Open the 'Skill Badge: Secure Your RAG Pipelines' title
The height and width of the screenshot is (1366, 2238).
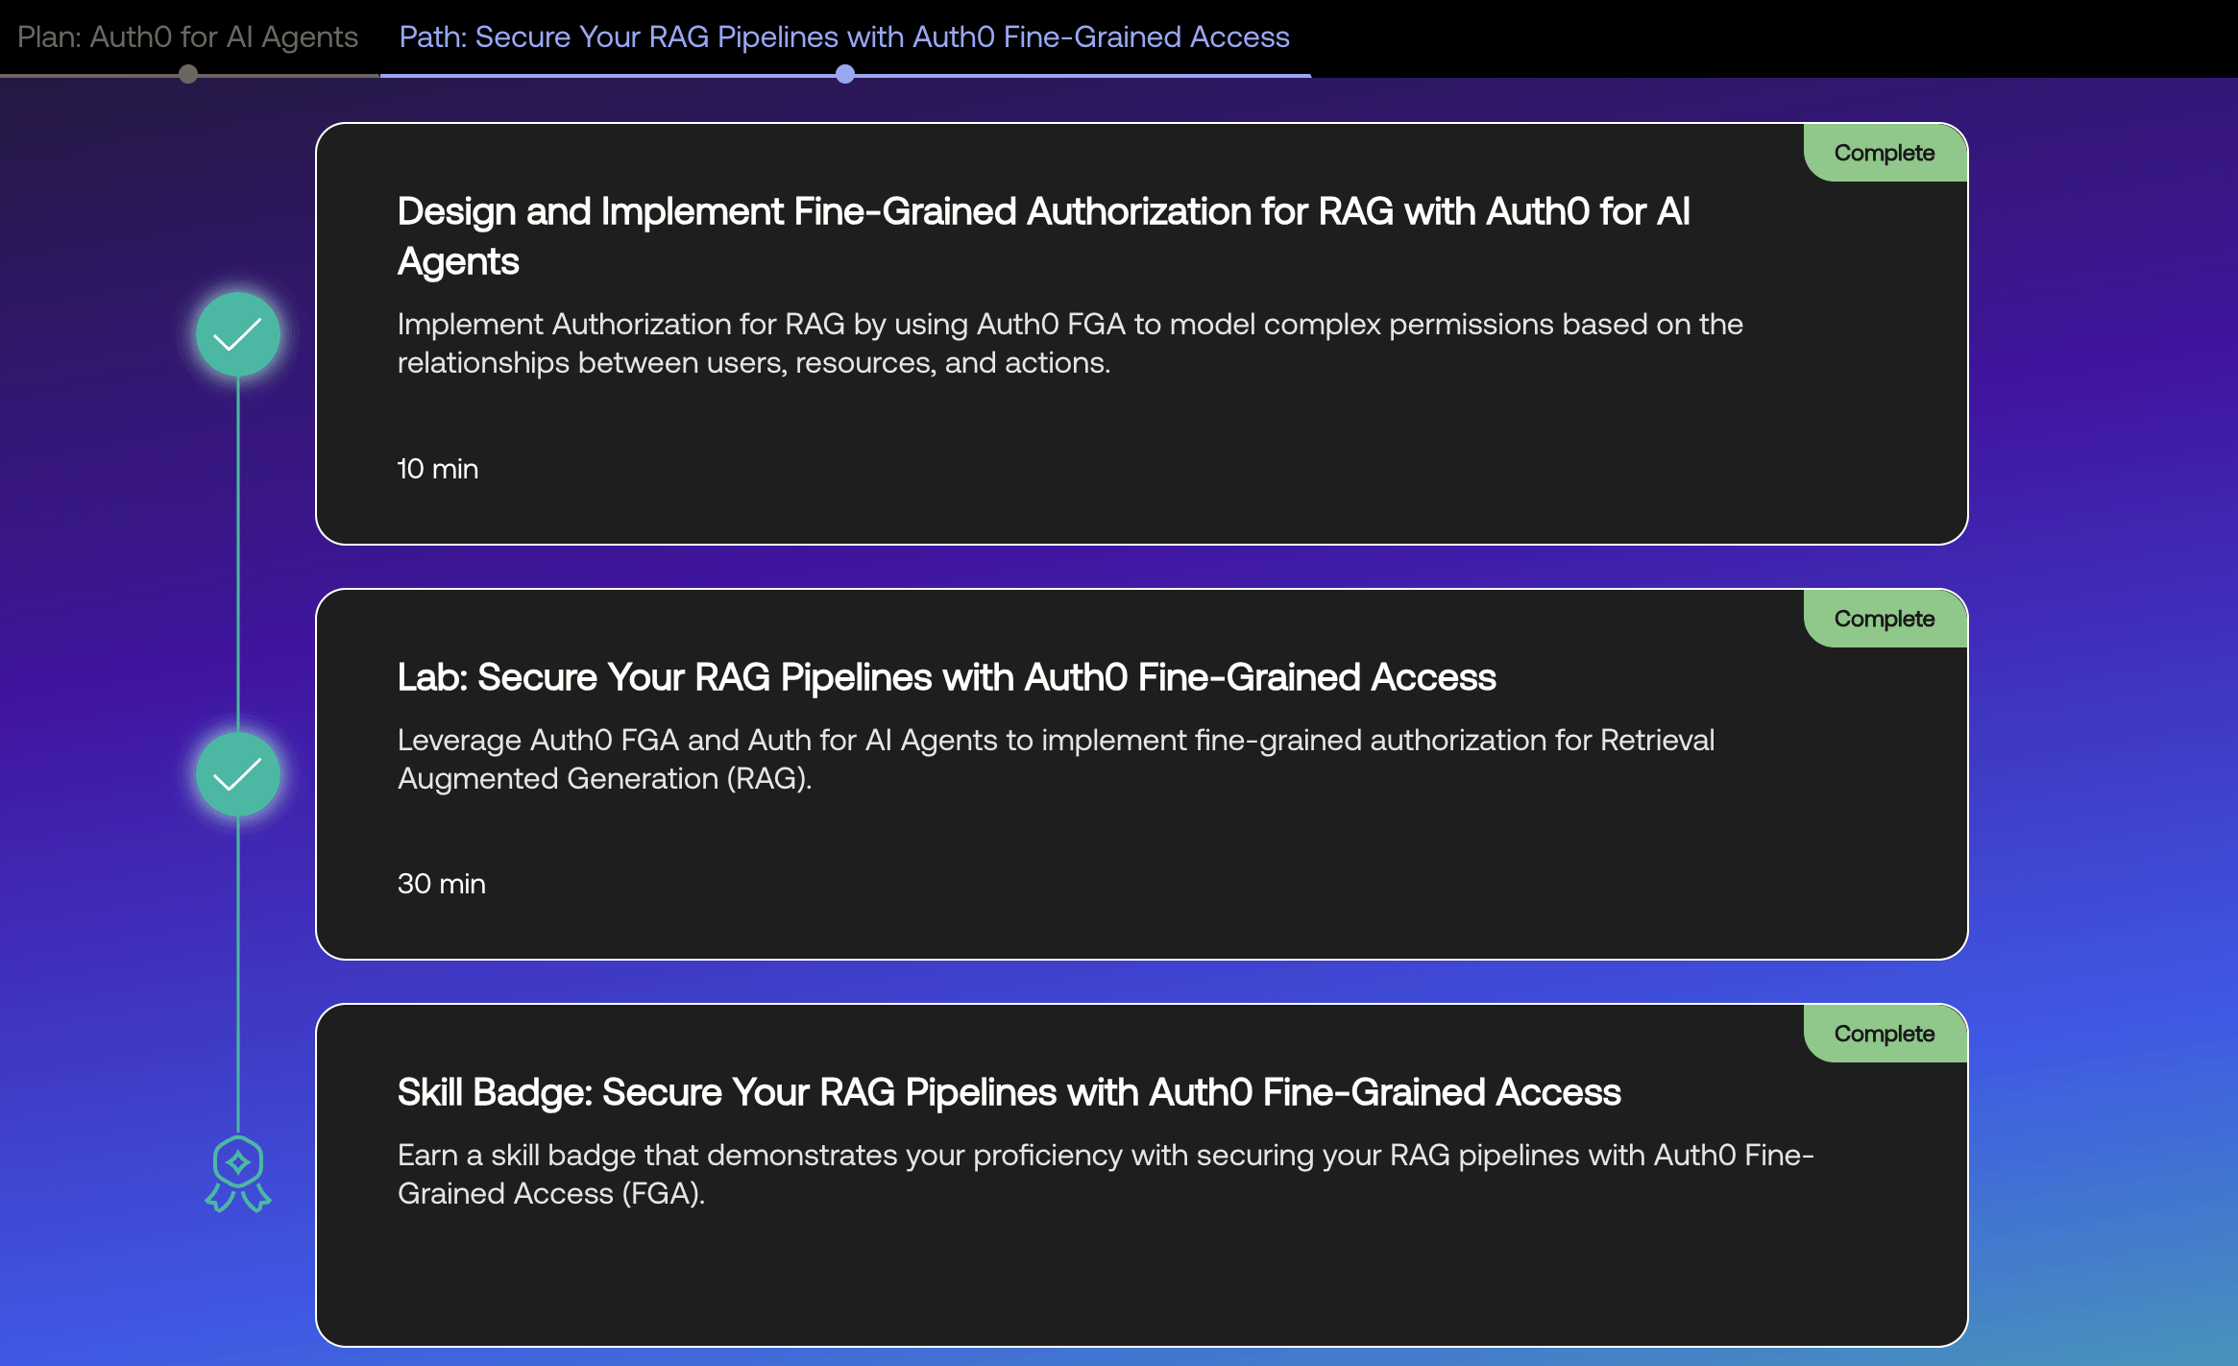1010,1092
